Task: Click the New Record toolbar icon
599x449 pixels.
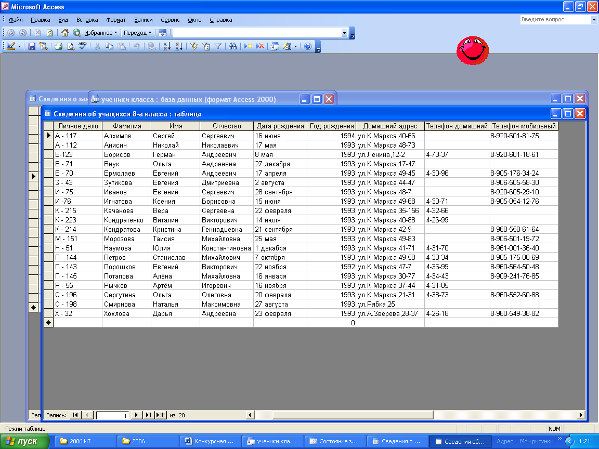Action: pyautogui.click(x=248, y=46)
